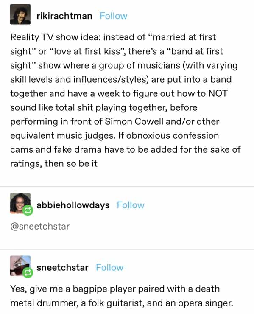Follow rikirachtman
This screenshot has width=254, height=314.
pos(114,16)
